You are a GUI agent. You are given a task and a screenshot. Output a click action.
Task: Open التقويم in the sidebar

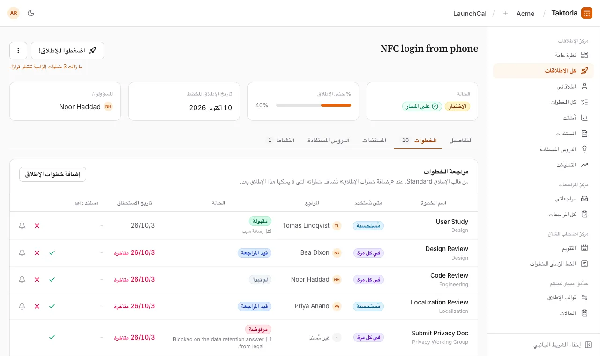pos(543,248)
